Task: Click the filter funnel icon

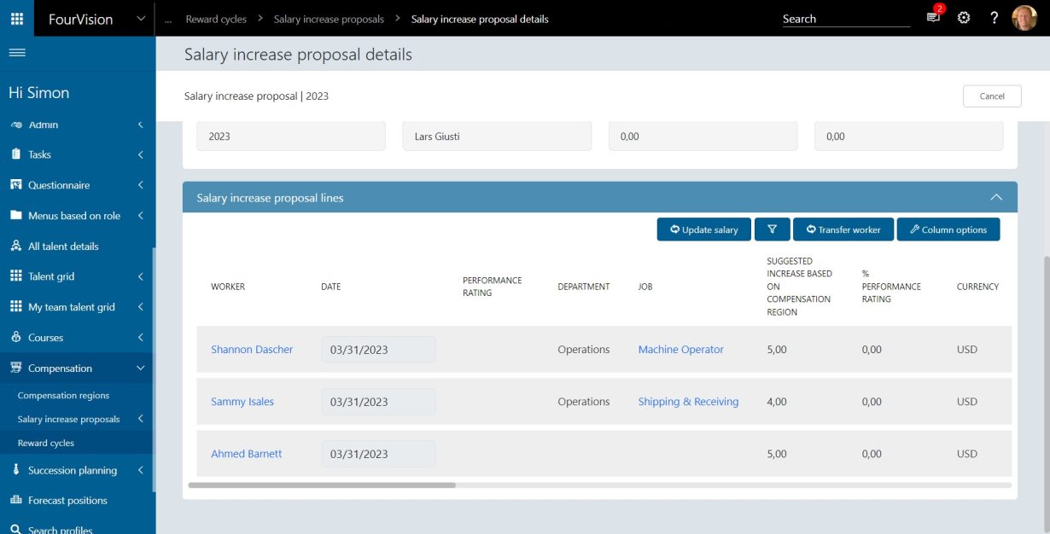Action: point(771,229)
